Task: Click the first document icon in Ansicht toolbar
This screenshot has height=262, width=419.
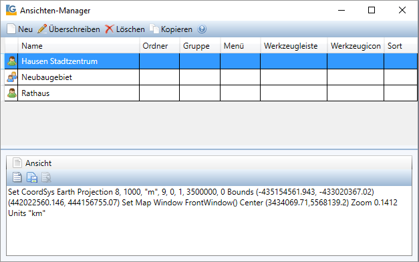Action: pyautogui.click(x=17, y=177)
